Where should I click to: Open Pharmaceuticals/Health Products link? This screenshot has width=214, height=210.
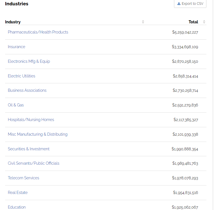point(38,32)
